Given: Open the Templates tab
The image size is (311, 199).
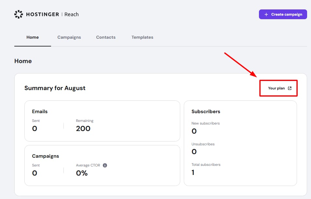Looking at the screenshot, I should point(142,37).
